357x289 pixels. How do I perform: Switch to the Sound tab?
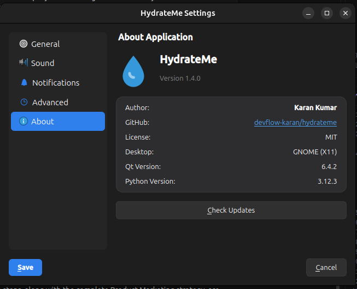(58, 63)
